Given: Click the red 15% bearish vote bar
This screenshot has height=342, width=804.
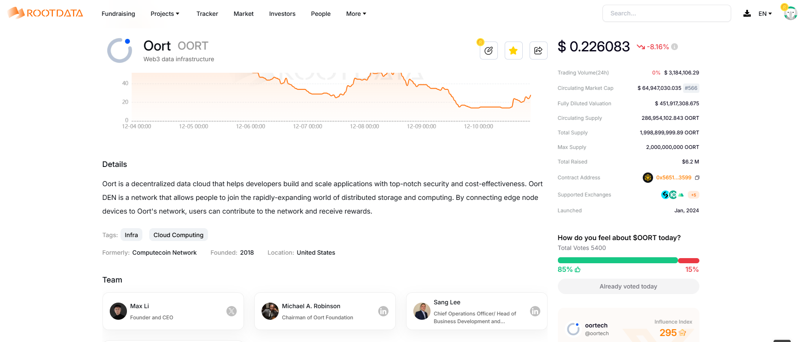Looking at the screenshot, I should click(x=689, y=261).
